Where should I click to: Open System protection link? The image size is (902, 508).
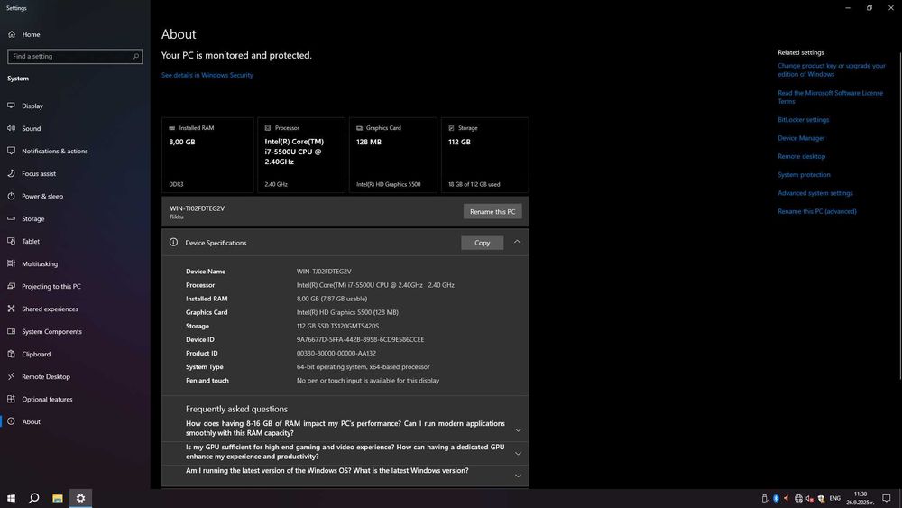click(x=804, y=175)
